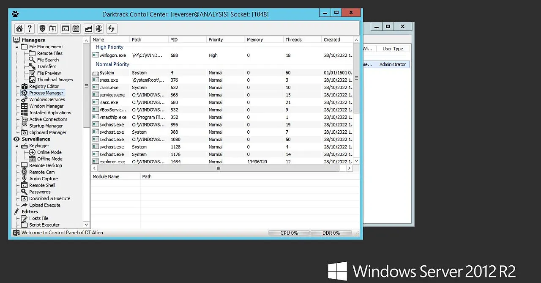Open Download & Execute
Image resolution: width=541 pixels, height=283 pixels.
[50, 198]
